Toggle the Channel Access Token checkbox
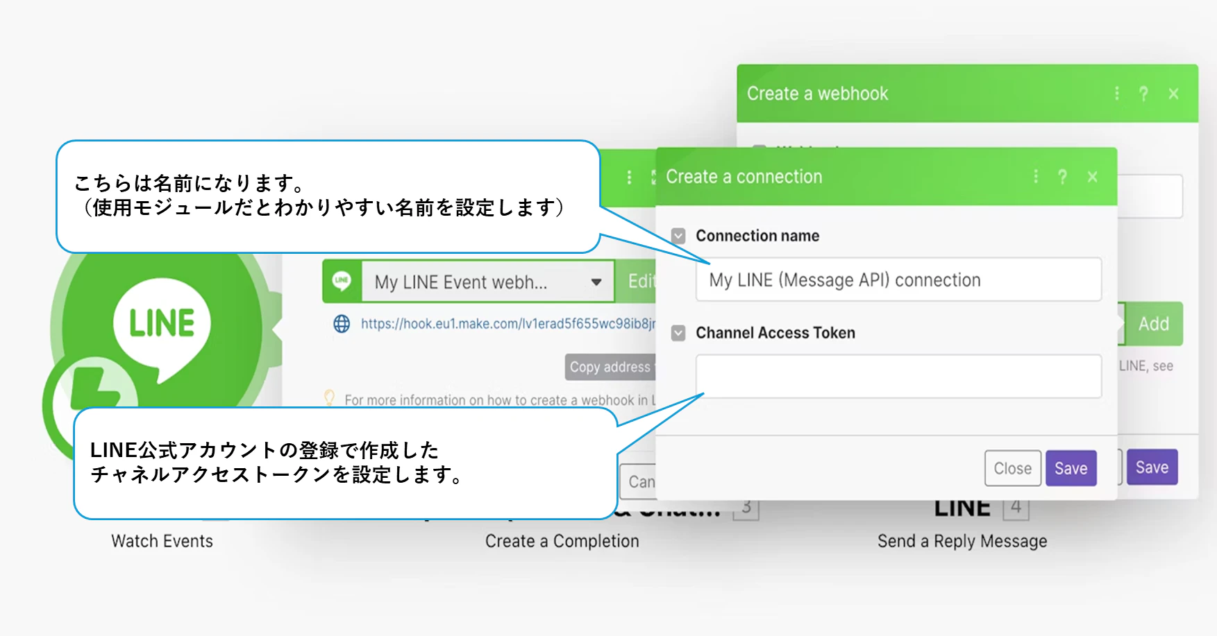 click(678, 333)
